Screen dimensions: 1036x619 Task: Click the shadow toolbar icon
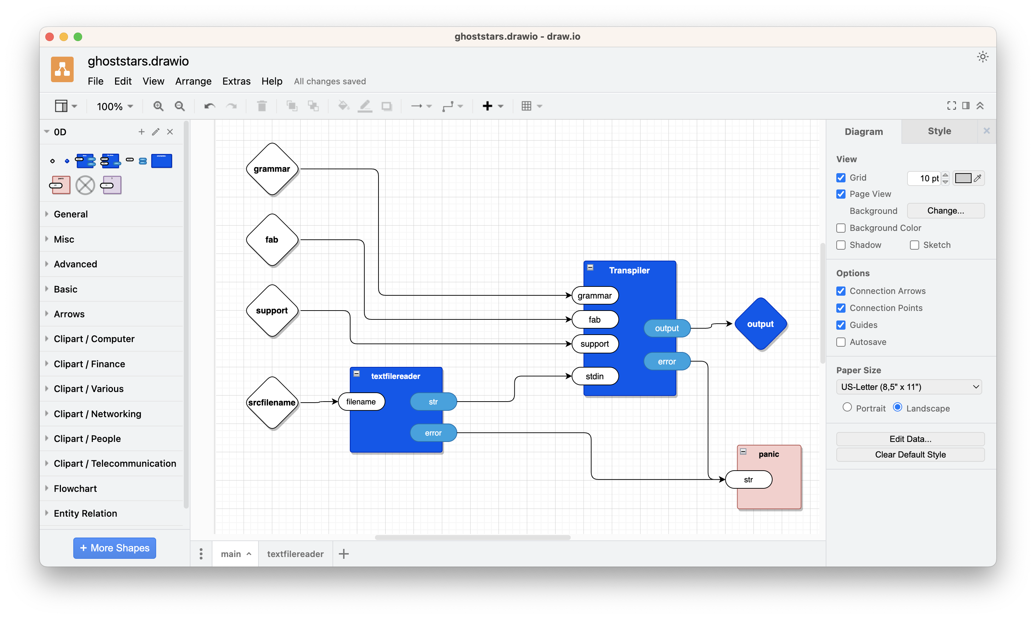pos(387,106)
